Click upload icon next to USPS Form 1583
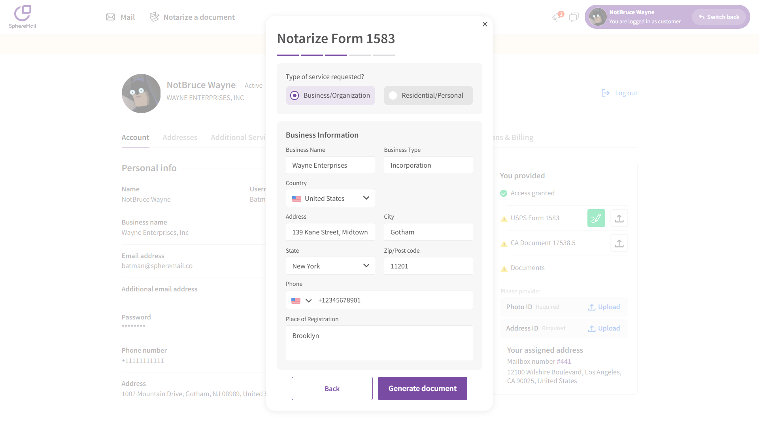 (x=619, y=218)
